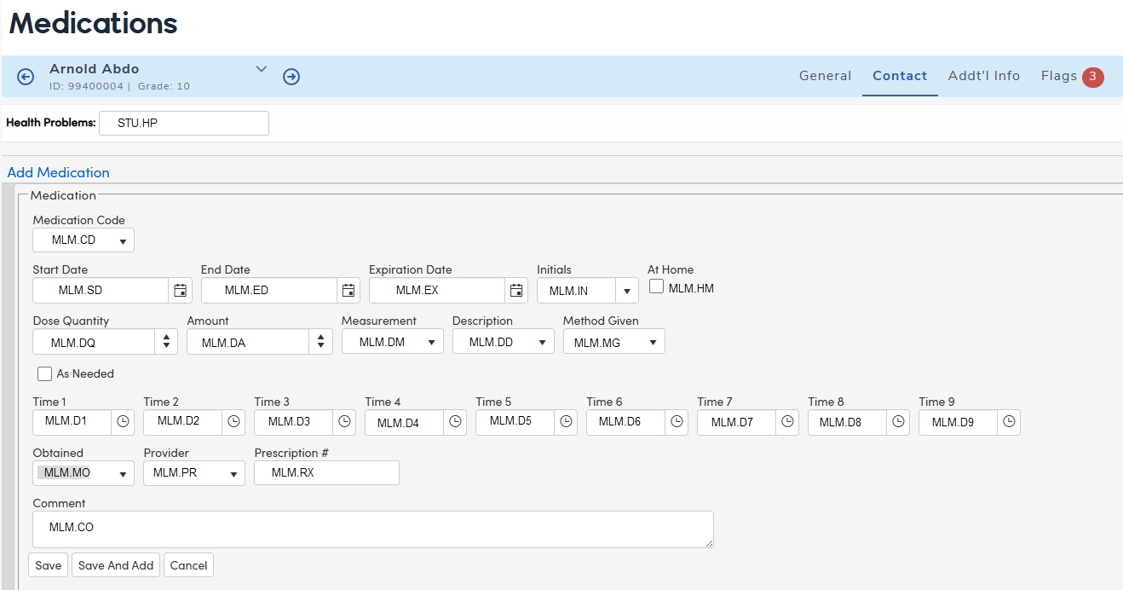Open the Provider dropdown
This screenshot has height=590, width=1123.
click(194, 473)
